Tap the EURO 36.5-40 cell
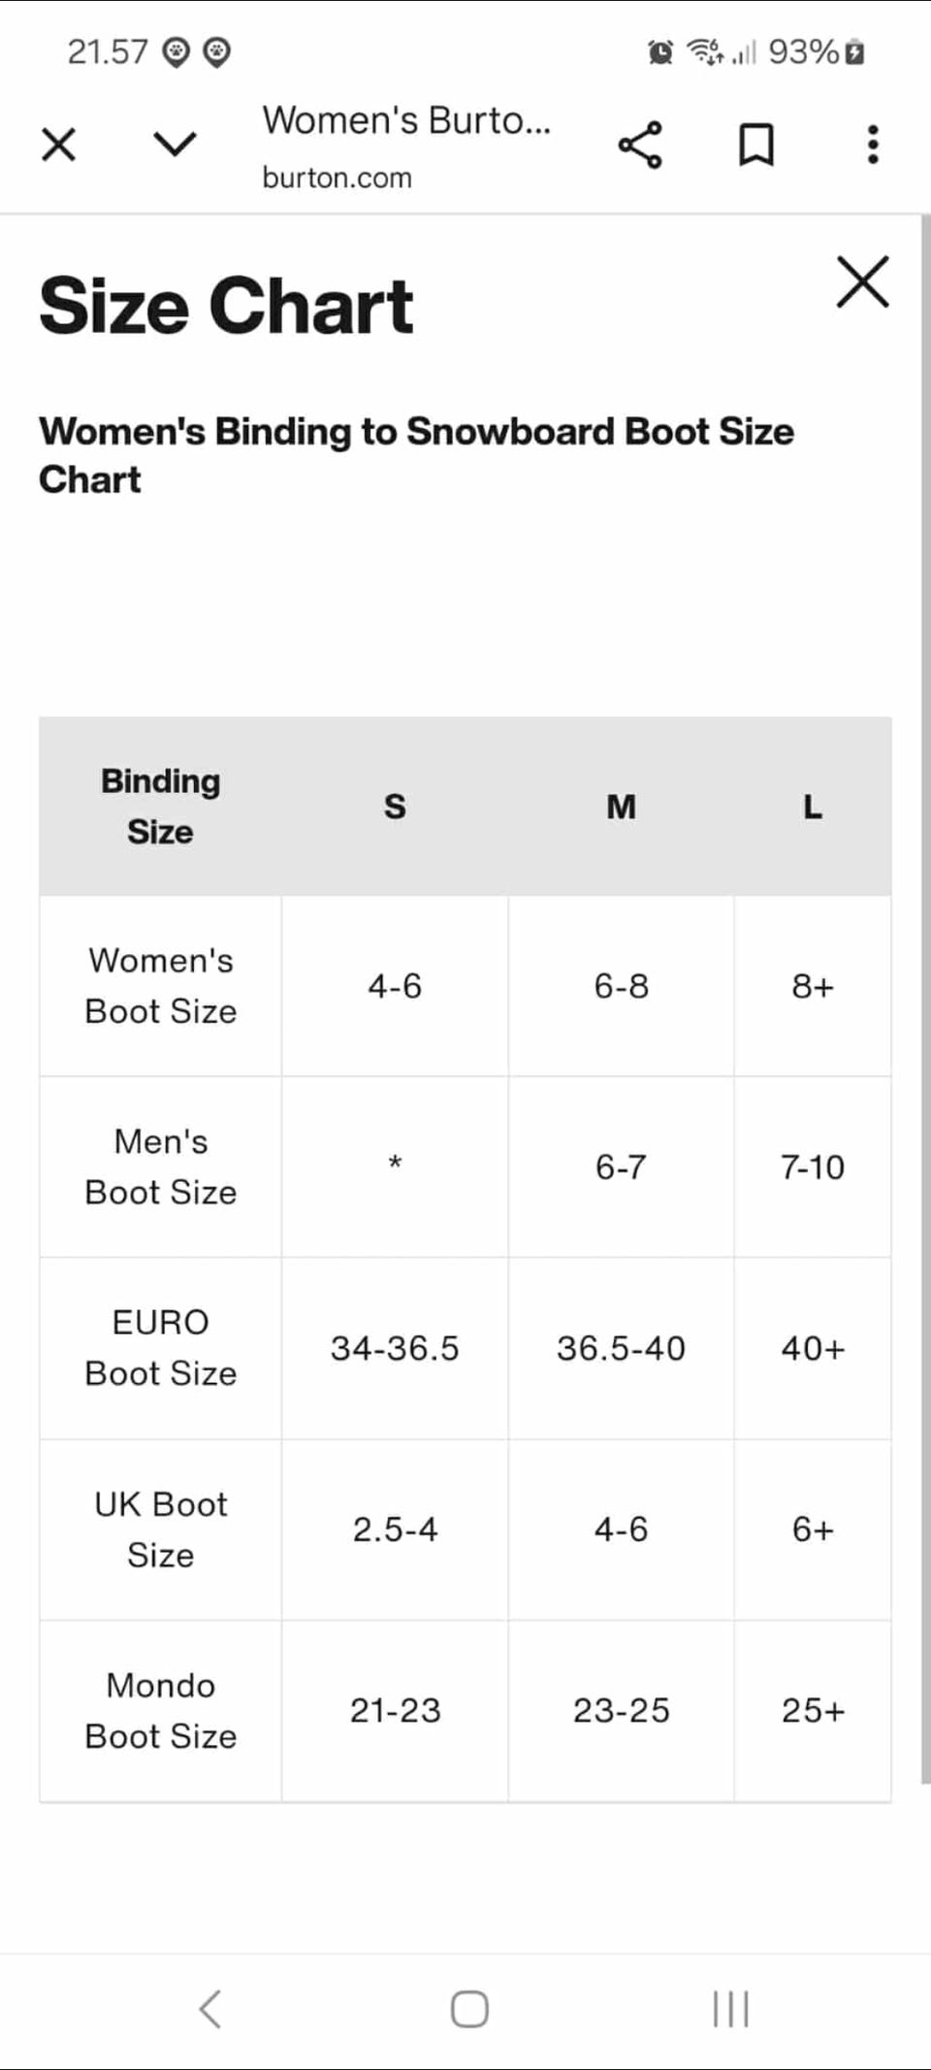Screen dimensions: 931x2070 pyautogui.click(x=621, y=1348)
